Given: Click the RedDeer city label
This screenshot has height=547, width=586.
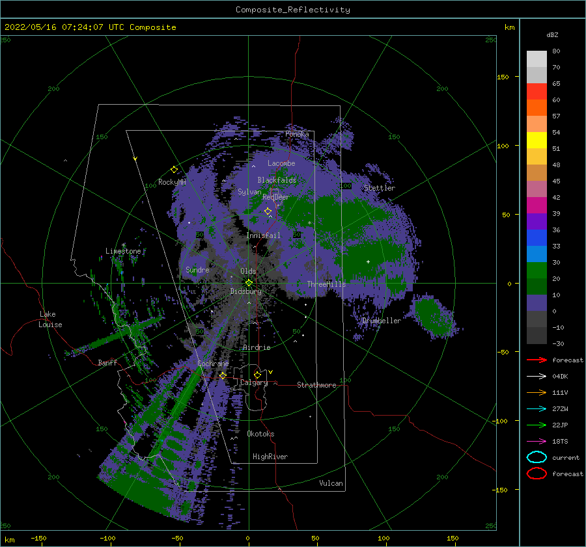Looking at the screenshot, I should (276, 197).
